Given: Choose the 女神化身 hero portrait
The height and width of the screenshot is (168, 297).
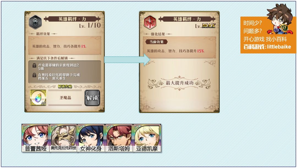Looking at the screenshot, I should click(91, 138).
